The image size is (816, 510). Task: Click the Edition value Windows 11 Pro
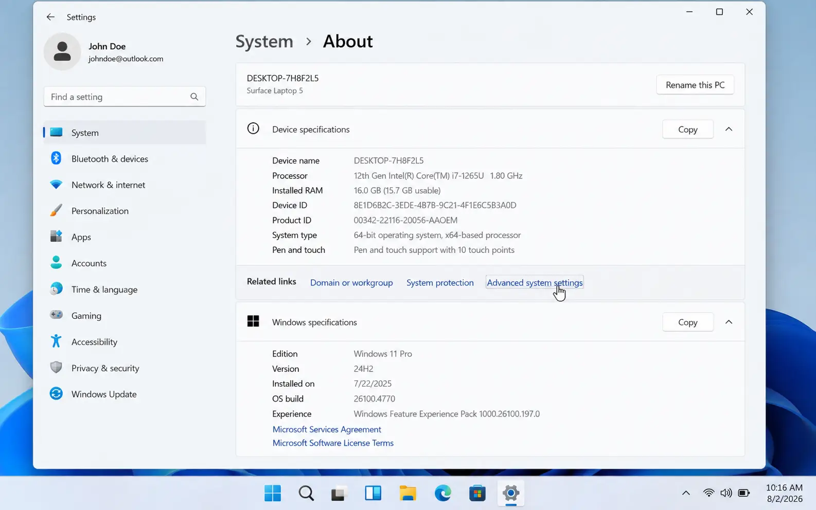(383, 354)
